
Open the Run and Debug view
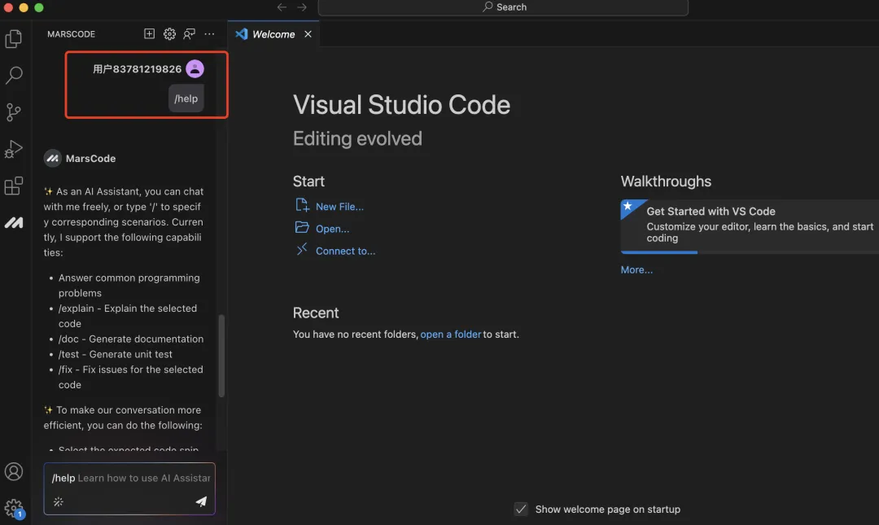pos(14,149)
